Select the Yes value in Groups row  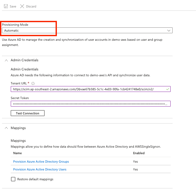point(135,162)
